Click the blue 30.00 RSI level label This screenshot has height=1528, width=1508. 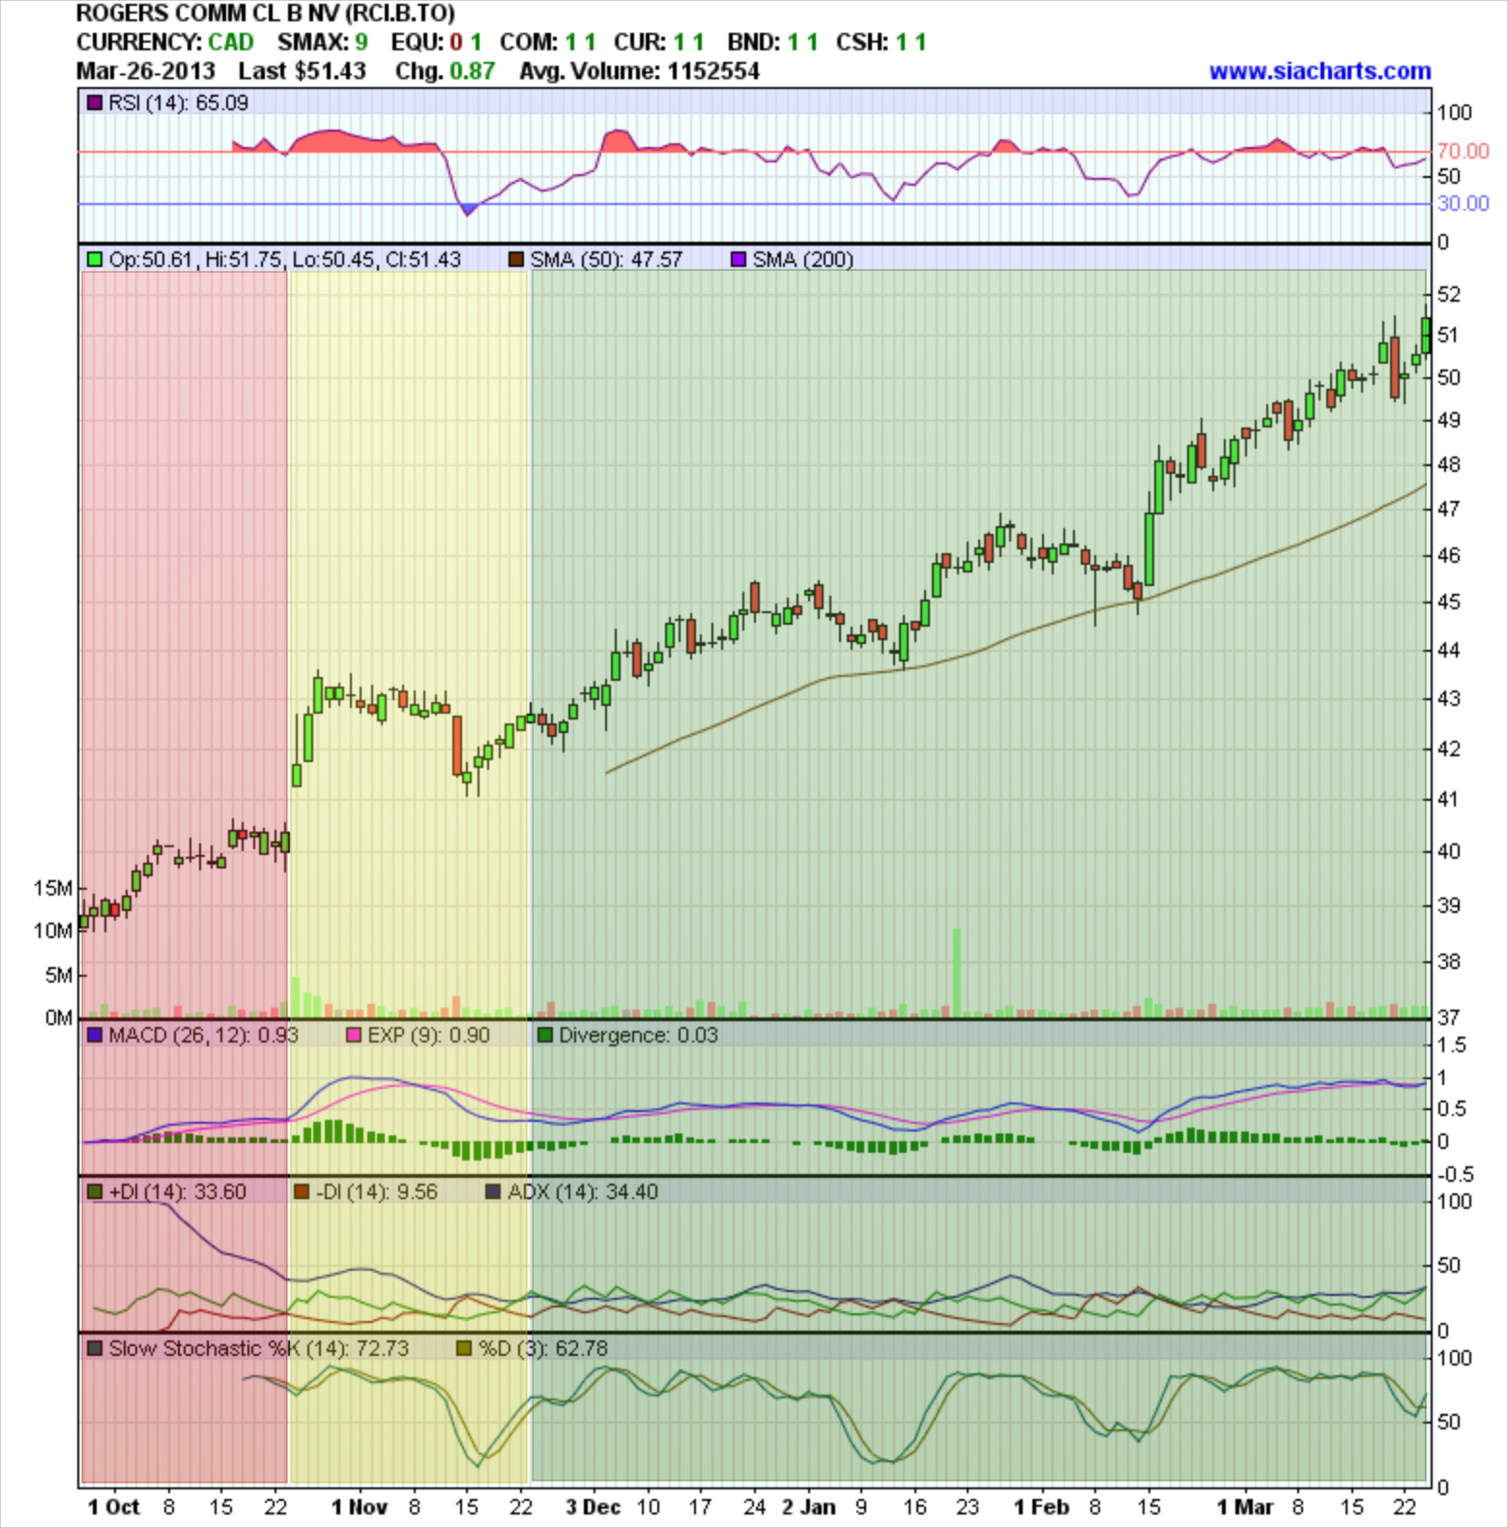[1463, 203]
